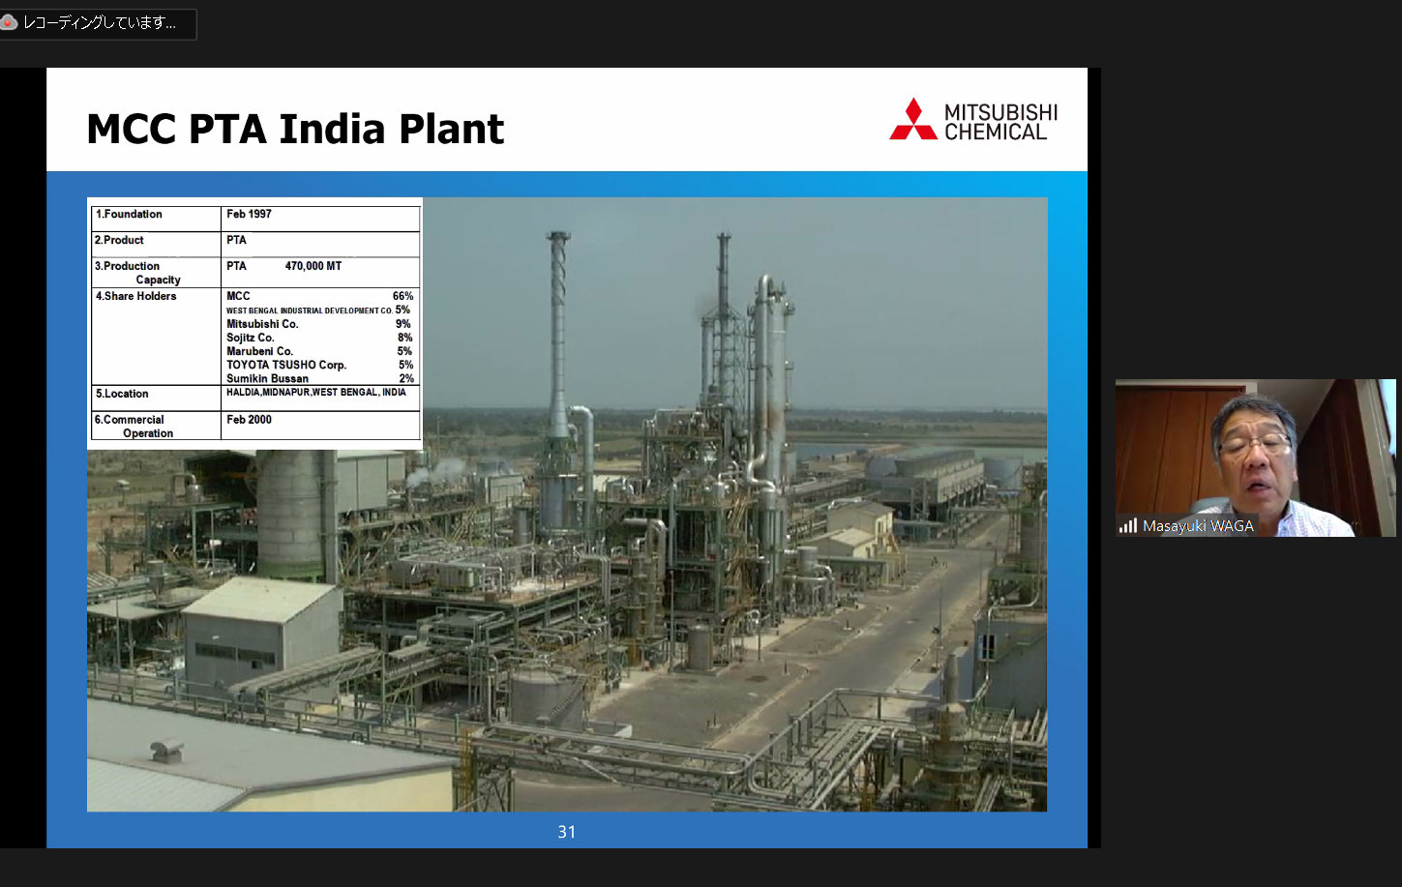This screenshot has width=1402, height=887.
Task: Click the Haldia, Midnapur location value
Action: 316,393
